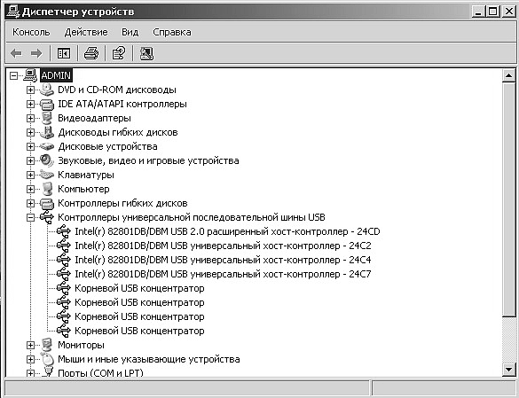
Task: Click the Forward arrow toolbar icon
Action: point(36,53)
